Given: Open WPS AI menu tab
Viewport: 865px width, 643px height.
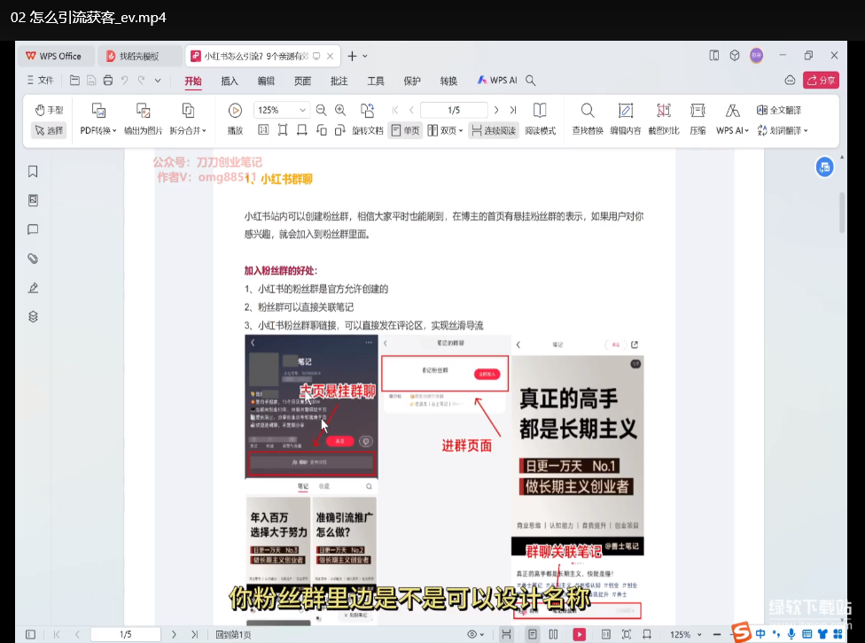Looking at the screenshot, I should 497,81.
